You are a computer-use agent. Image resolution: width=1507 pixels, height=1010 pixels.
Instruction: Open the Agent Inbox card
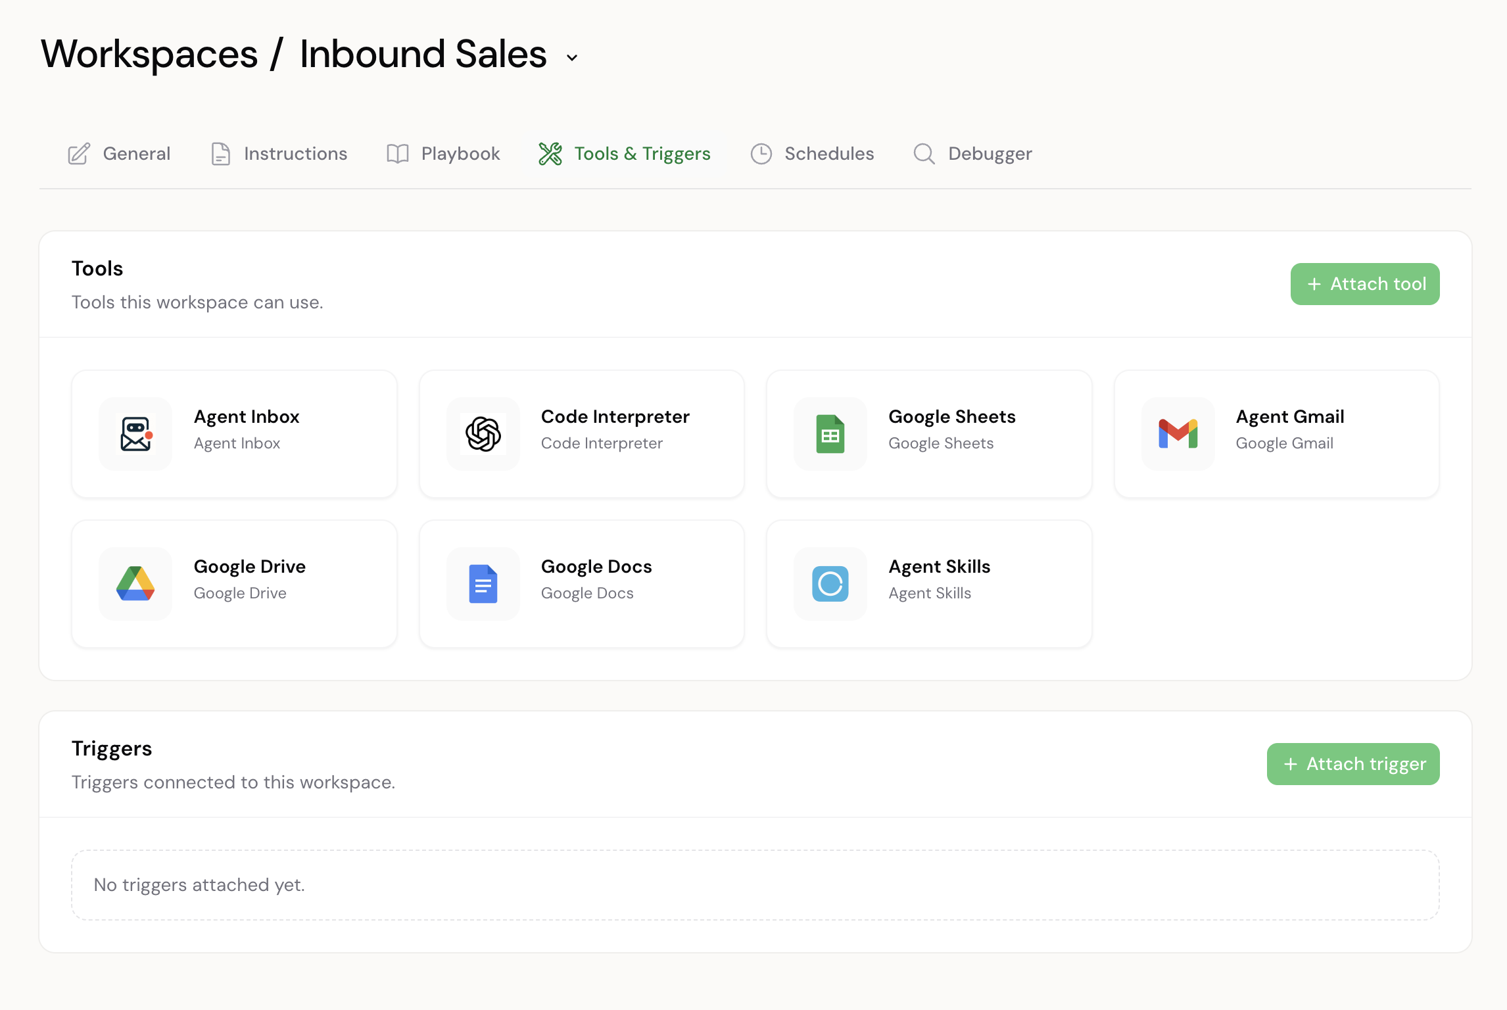pyautogui.click(x=234, y=434)
